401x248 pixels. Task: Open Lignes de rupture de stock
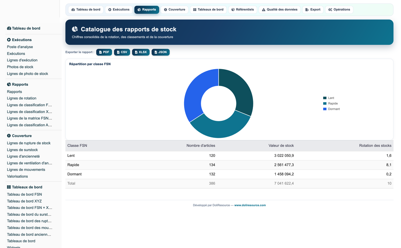[29, 143]
